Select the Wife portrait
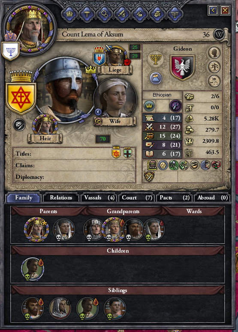The image size is (238, 332). [115, 100]
